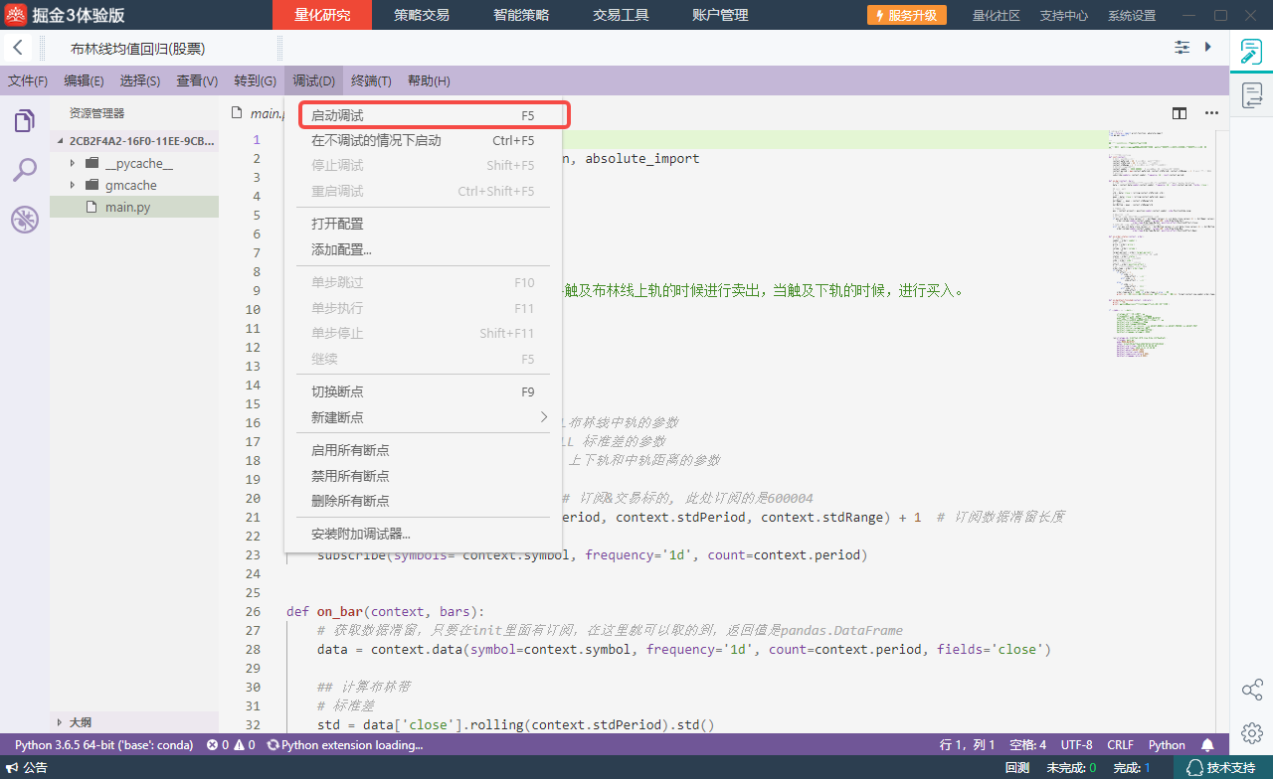
Task: Click the 技术支持 support button
Action: pos(1221,768)
